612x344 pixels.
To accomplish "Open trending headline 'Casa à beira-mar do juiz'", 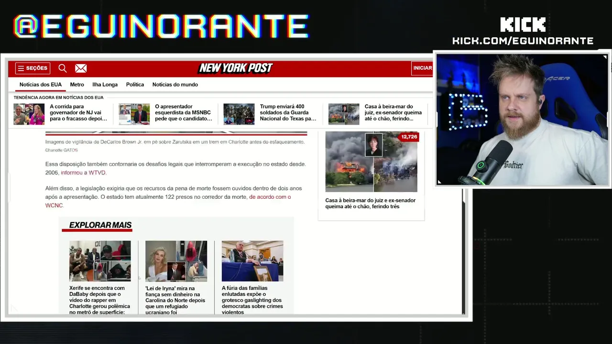I will (x=393, y=113).
